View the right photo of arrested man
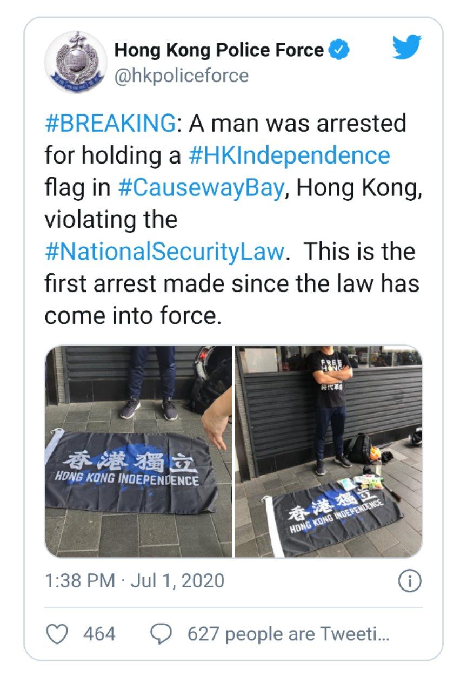The image size is (467, 691). pyautogui.click(x=329, y=452)
